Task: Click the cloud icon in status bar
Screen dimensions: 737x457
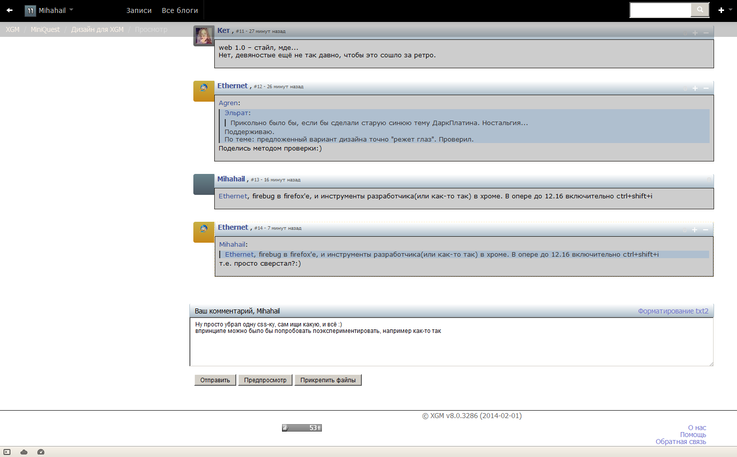Action: (x=24, y=452)
